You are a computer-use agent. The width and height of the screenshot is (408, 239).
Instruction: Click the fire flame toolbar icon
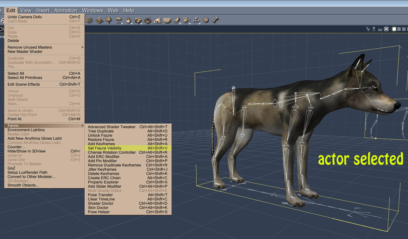(x=129, y=20)
